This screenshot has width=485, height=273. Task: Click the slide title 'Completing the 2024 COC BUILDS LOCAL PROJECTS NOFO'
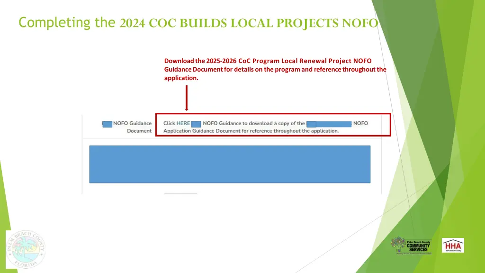click(x=198, y=23)
